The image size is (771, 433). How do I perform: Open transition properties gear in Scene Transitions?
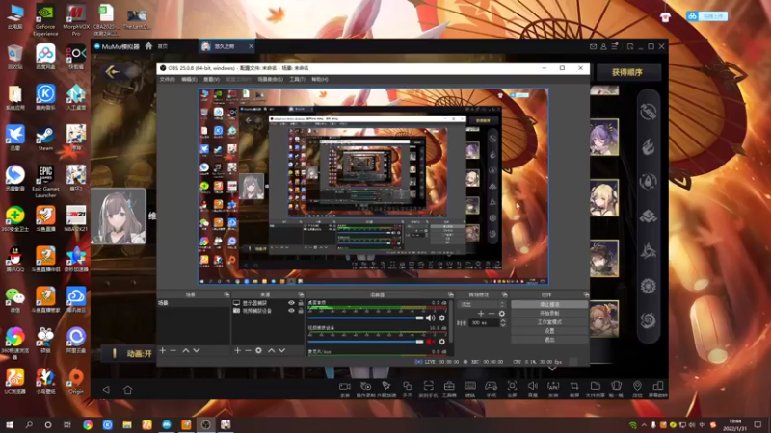point(501,314)
